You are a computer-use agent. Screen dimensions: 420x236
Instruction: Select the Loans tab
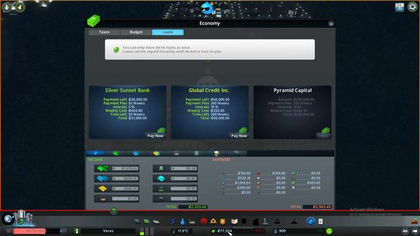(168, 32)
